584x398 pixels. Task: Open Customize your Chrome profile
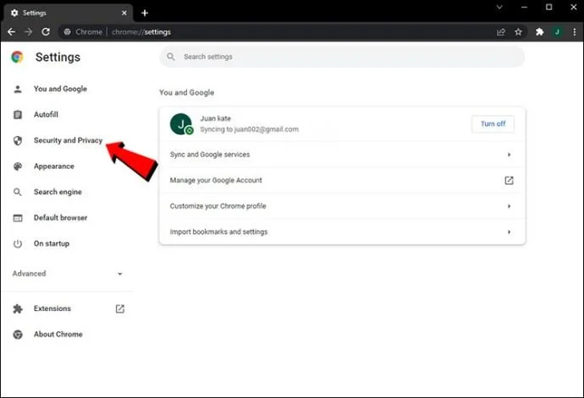(x=342, y=206)
